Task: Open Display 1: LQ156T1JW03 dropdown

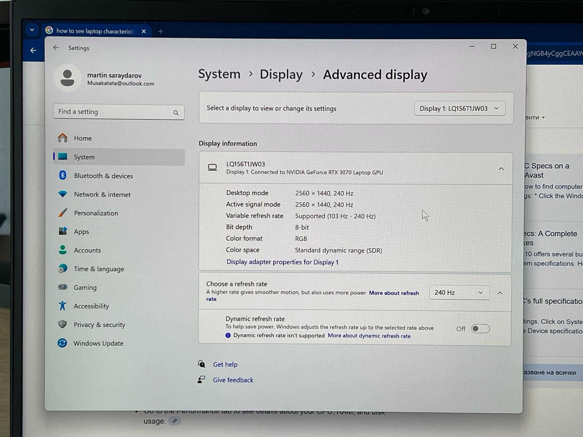Action: [460, 108]
